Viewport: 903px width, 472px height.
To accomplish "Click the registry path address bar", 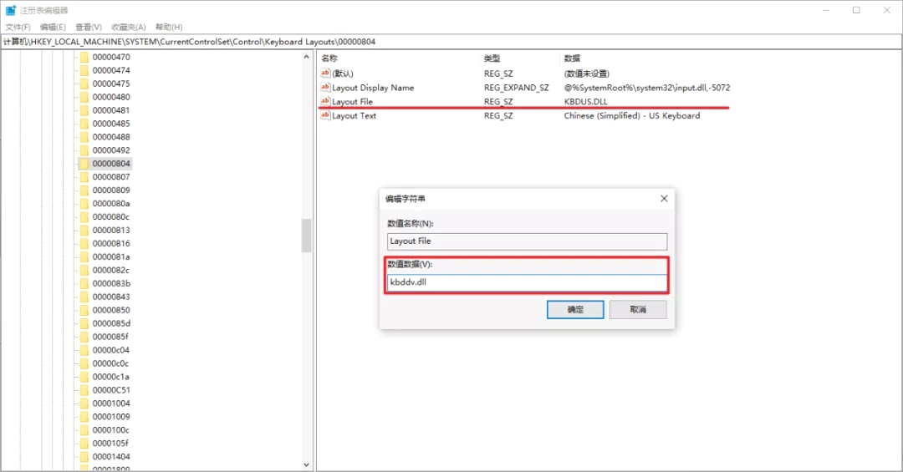I will pyautogui.click(x=451, y=42).
